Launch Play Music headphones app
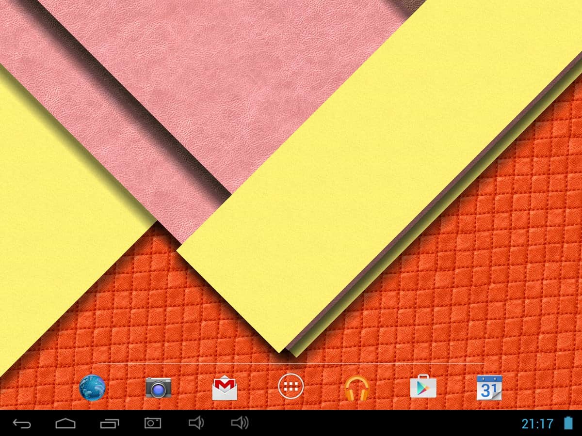The width and height of the screenshot is (582, 436). click(x=356, y=389)
